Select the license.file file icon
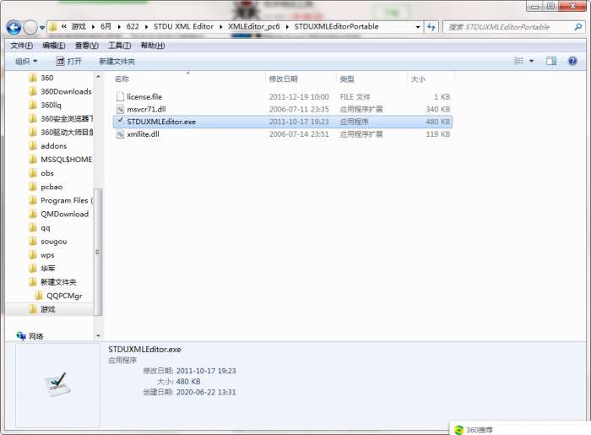The width and height of the screenshot is (591, 435). click(x=120, y=96)
